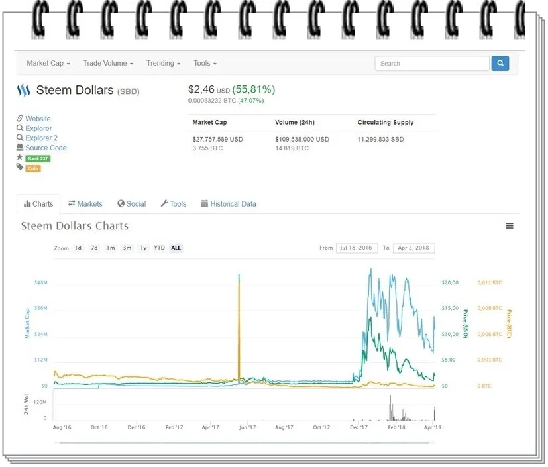Image resolution: width=548 pixels, height=467 pixels.
Task: Click the Market Cap table header
Action: [x=209, y=123]
